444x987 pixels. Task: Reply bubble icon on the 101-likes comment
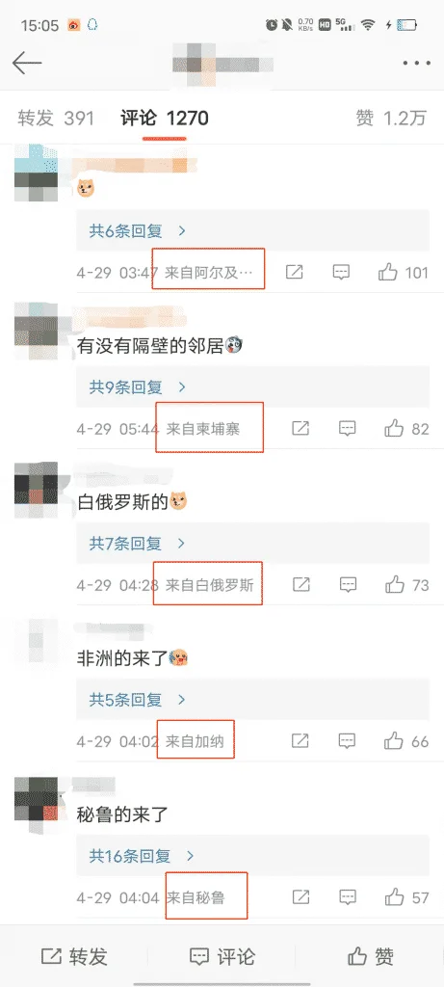click(341, 273)
